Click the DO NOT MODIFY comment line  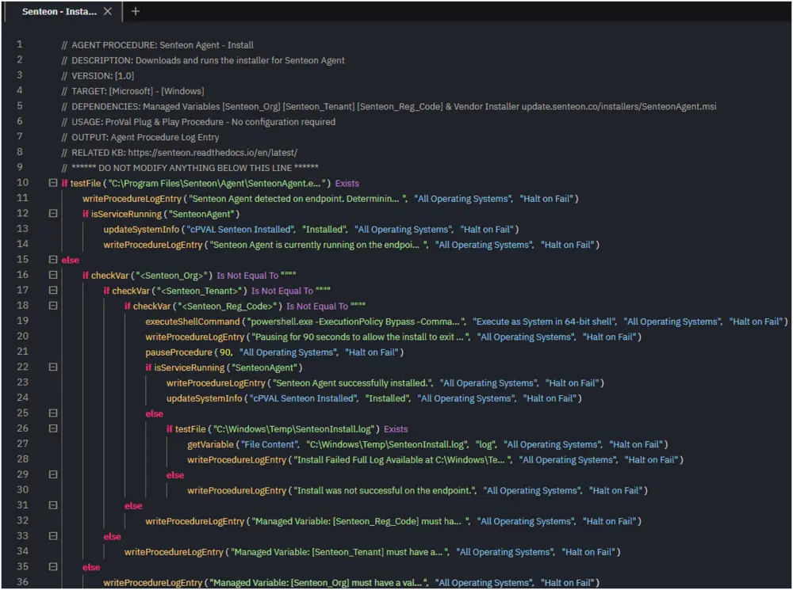pyautogui.click(x=190, y=168)
